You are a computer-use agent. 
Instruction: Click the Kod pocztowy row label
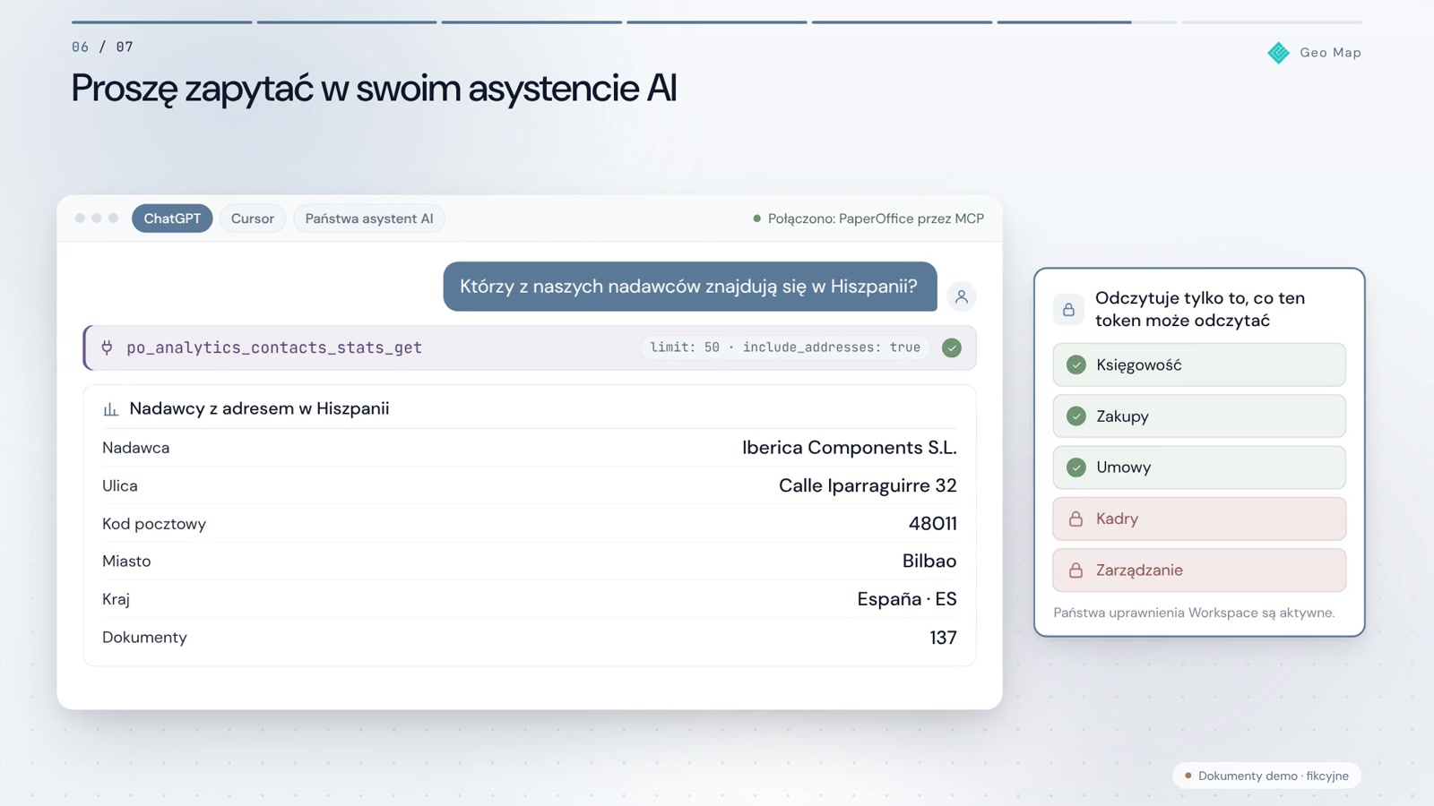pyautogui.click(x=154, y=524)
